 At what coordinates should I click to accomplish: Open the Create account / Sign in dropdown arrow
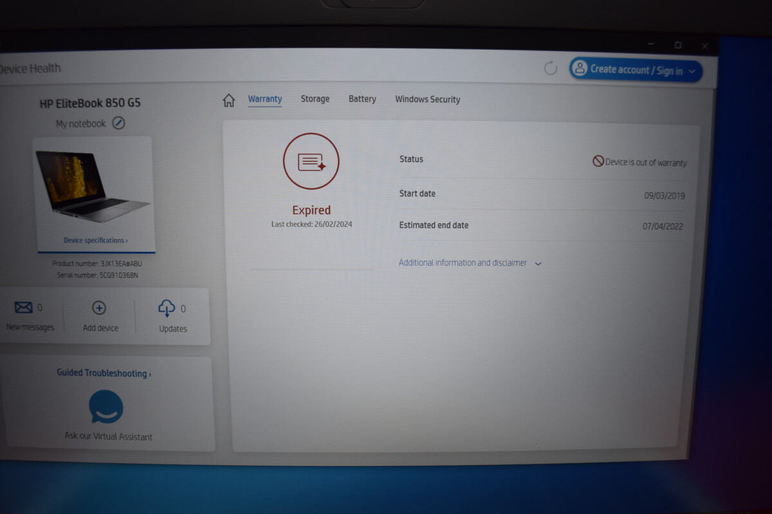coord(692,71)
